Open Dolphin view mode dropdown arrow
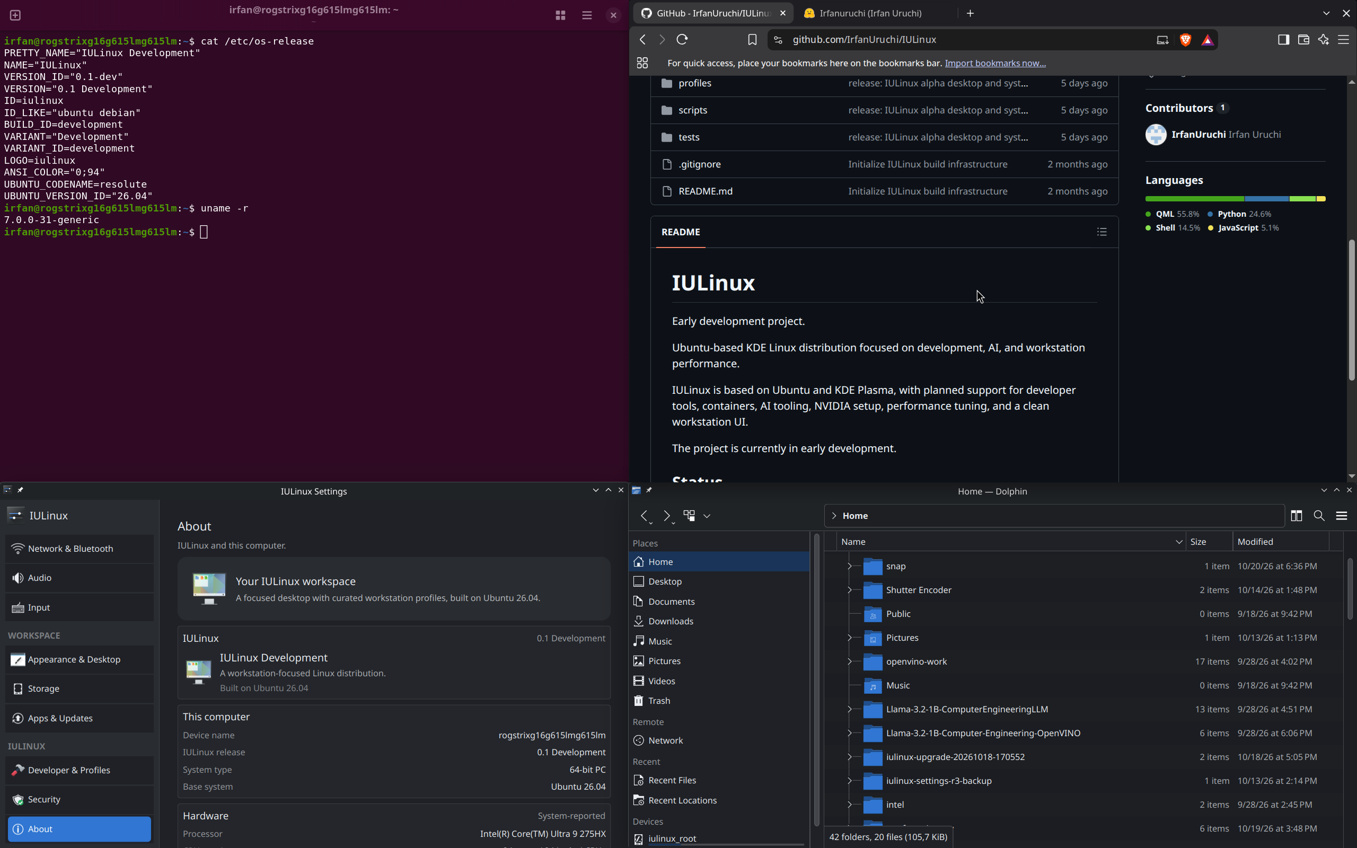This screenshot has width=1357, height=848. pyautogui.click(x=707, y=516)
